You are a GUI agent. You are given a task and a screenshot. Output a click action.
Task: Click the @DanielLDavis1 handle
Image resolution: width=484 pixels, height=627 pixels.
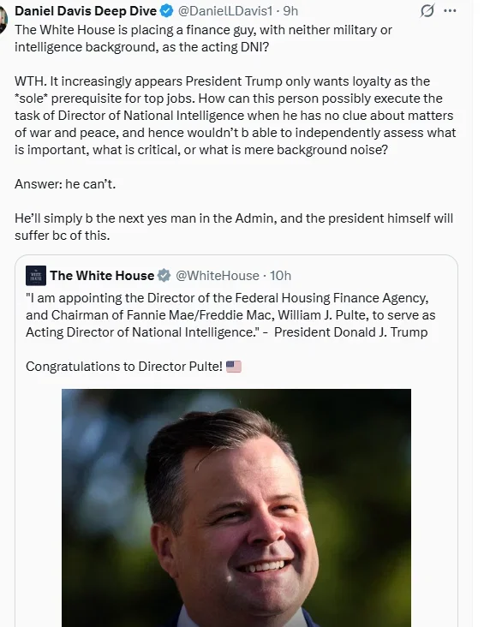pos(225,11)
